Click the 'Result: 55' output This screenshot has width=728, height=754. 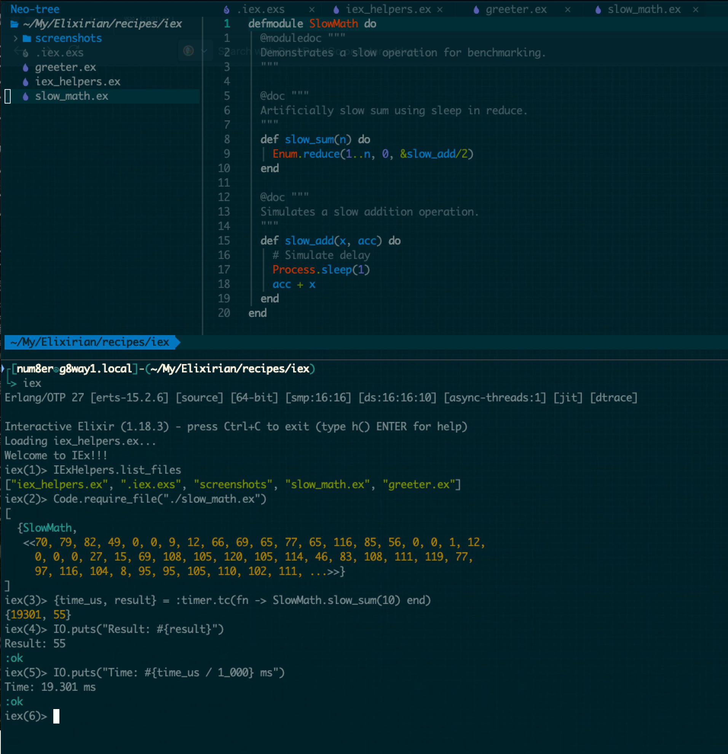[x=35, y=644]
